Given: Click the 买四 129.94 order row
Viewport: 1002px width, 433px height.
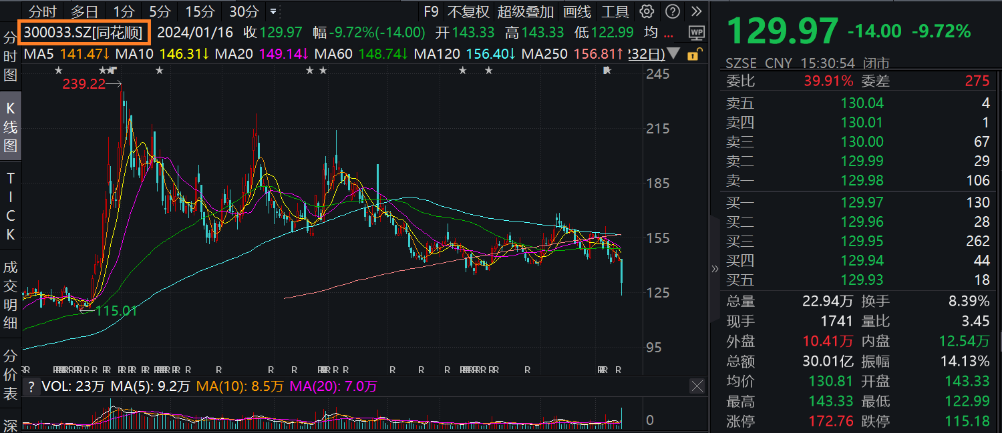Looking at the screenshot, I should 858,260.
